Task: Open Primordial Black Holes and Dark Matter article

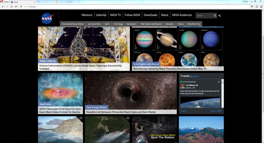Action: pyautogui.click(x=121, y=112)
